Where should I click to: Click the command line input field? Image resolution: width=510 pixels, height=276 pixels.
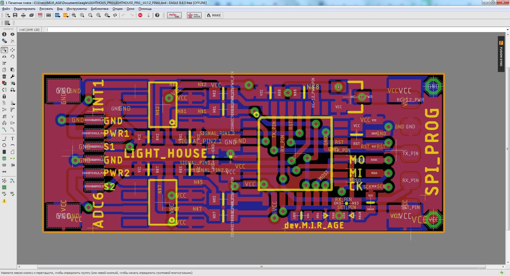coord(276,30)
